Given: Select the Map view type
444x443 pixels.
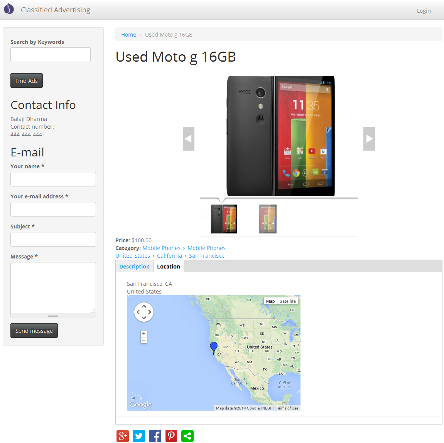Looking at the screenshot, I should [x=270, y=301].
